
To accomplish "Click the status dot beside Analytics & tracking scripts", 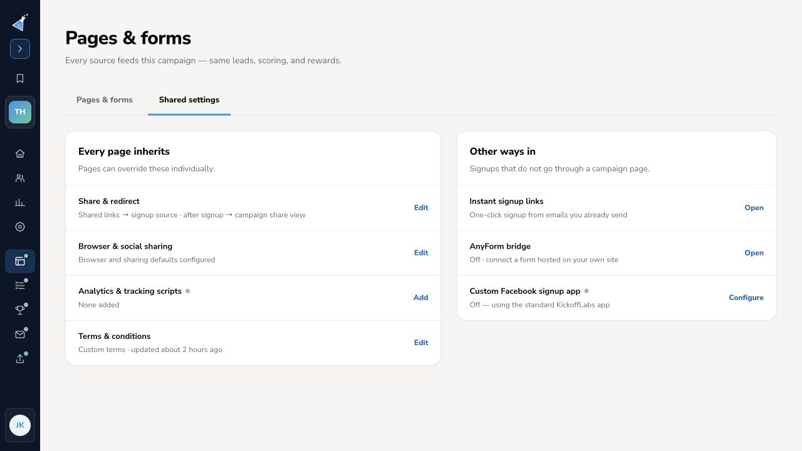I will click(187, 291).
